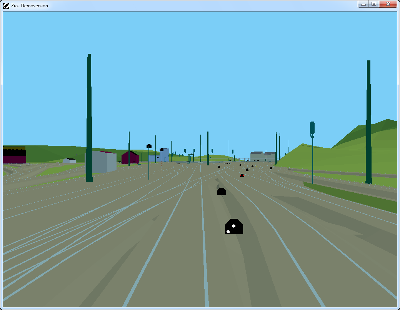Click the tall dark green mast on the left
400x310 pixels.
pos(89,119)
